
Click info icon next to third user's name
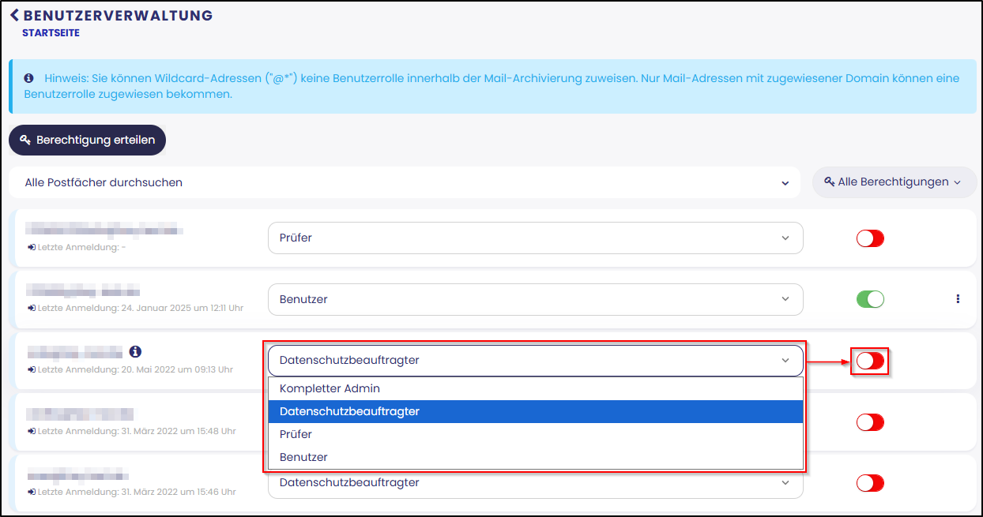tap(135, 351)
